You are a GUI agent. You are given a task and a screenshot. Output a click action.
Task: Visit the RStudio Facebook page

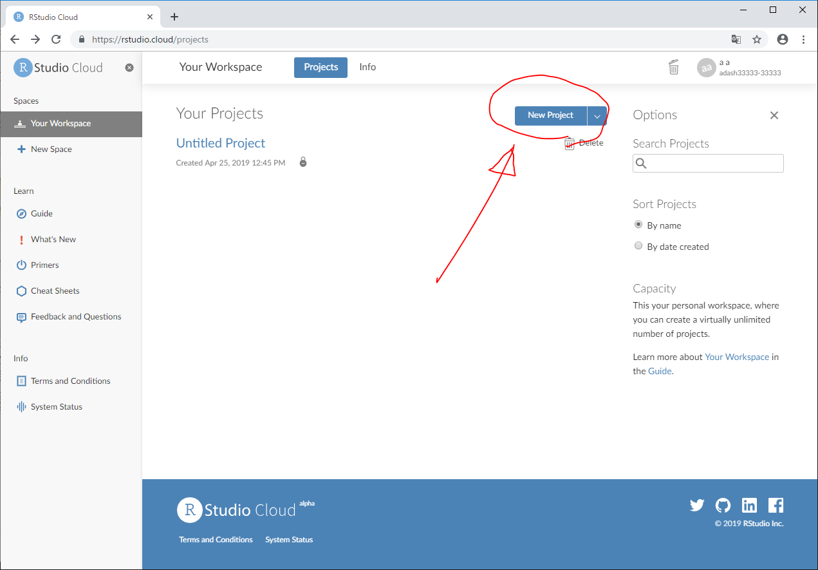click(776, 506)
